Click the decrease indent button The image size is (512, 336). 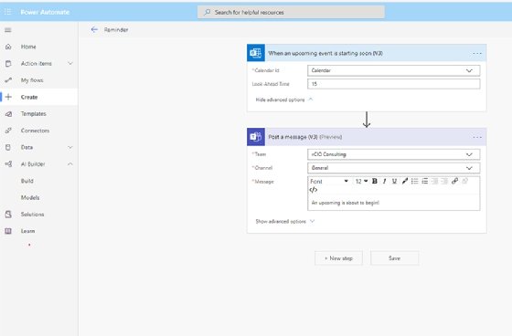click(x=434, y=181)
